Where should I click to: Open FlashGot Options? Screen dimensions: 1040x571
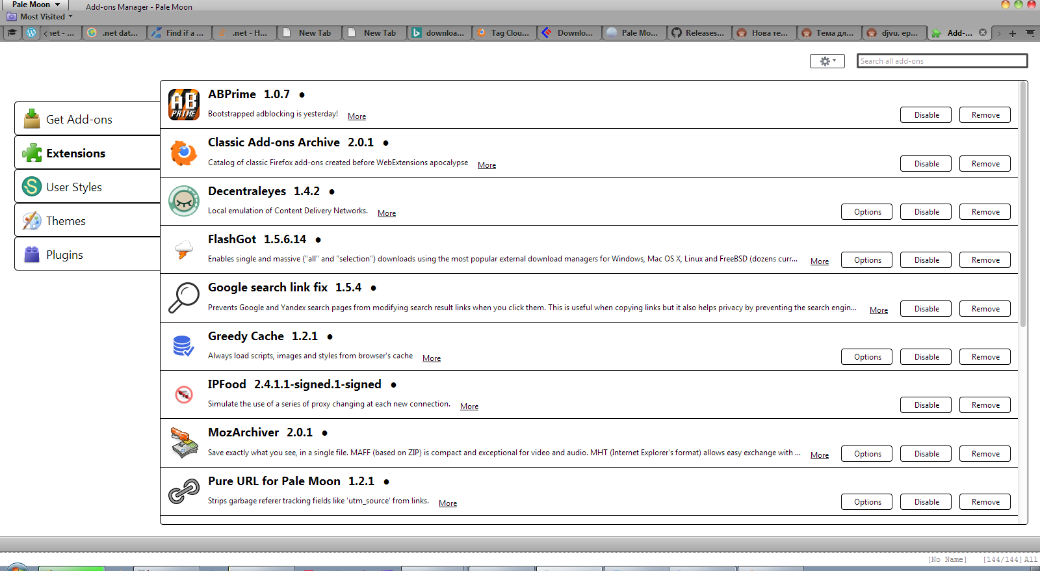(867, 260)
